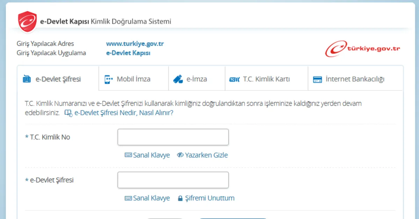Switch to the İnternet Bankacılığı tab
The height and width of the screenshot is (219, 419).
pyautogui.click(x=355, y=79)
